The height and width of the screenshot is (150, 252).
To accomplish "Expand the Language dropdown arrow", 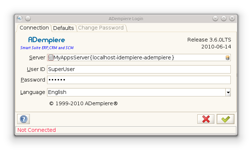I will pyautogui.click(x=228, y=92).
